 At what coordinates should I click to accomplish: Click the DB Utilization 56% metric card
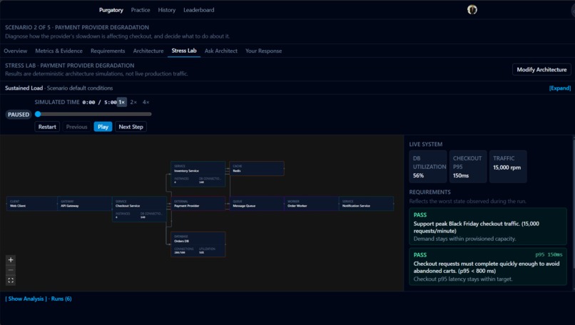428,167
